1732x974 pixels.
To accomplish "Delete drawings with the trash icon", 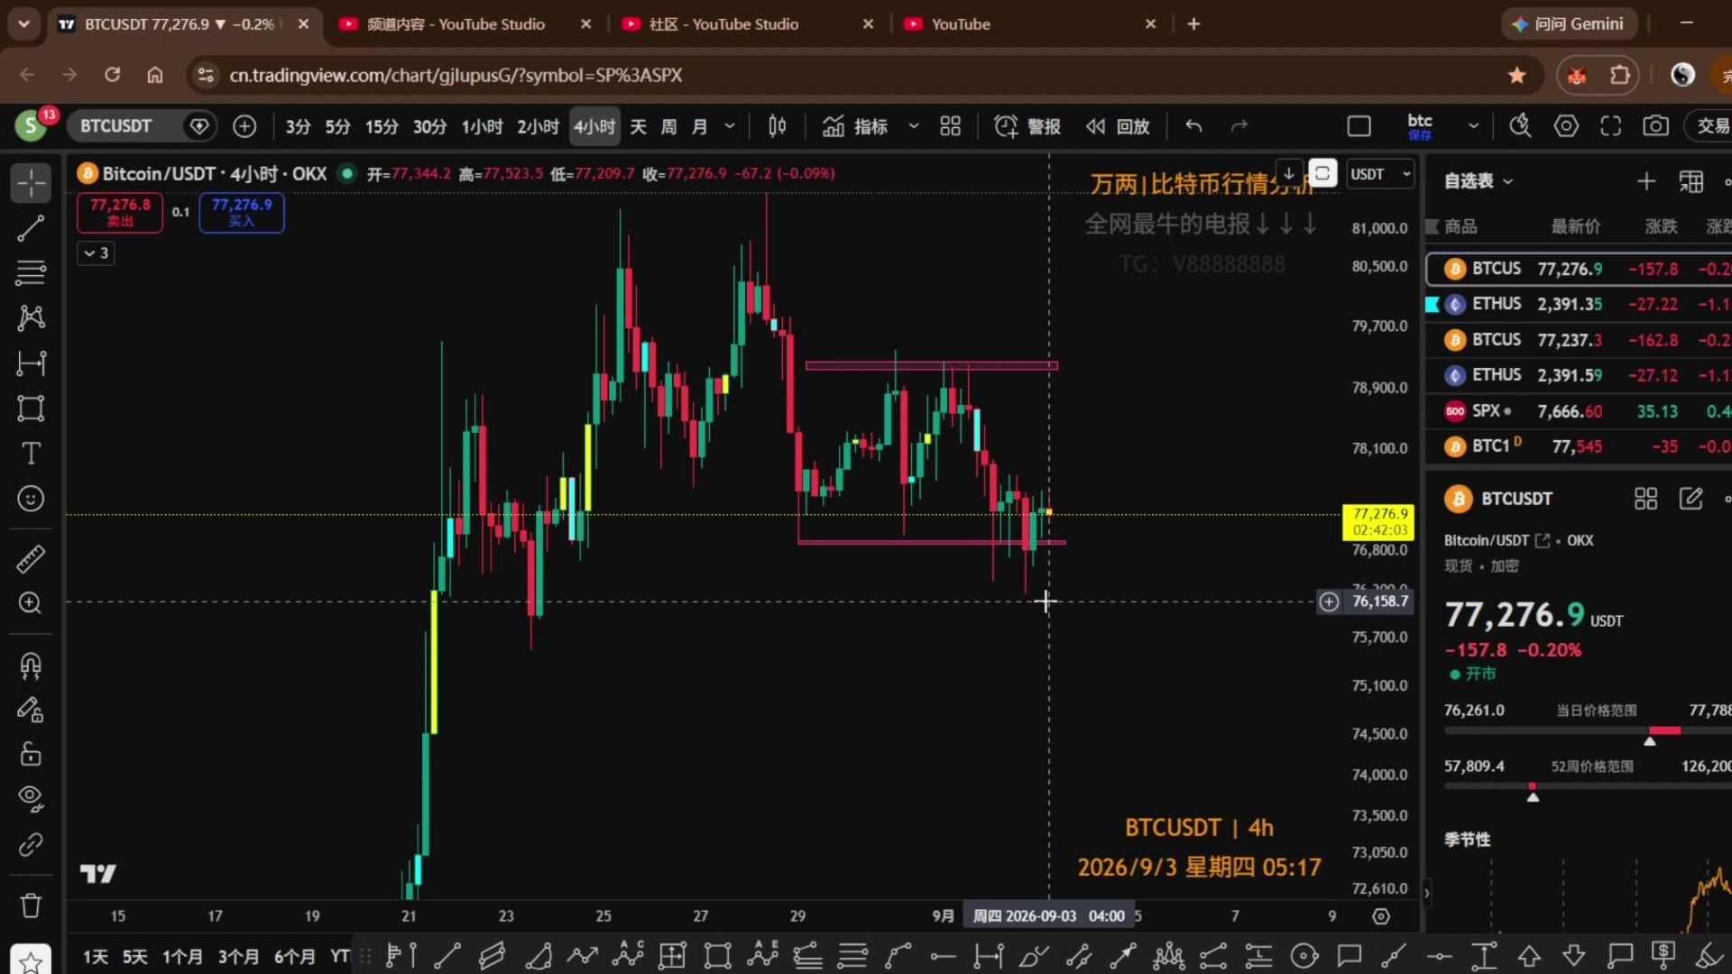I will click(31, 905).
